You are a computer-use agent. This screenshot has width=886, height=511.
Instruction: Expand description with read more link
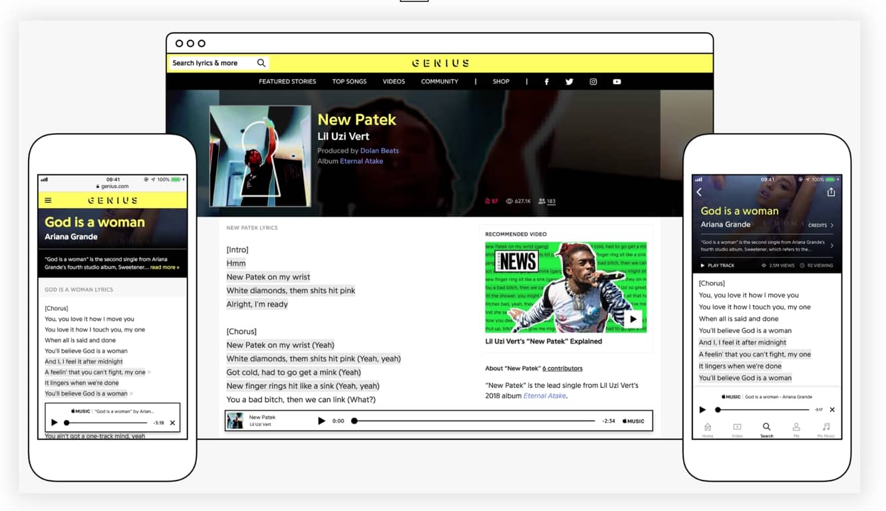[x=164, y=267]
